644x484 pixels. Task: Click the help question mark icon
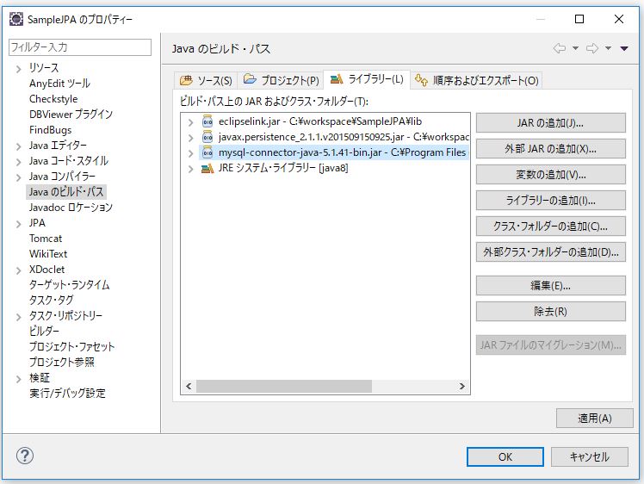(24, 456)
